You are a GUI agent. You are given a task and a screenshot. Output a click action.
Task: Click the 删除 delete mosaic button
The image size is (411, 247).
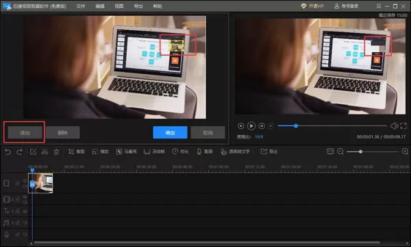[x=62, y=133]
